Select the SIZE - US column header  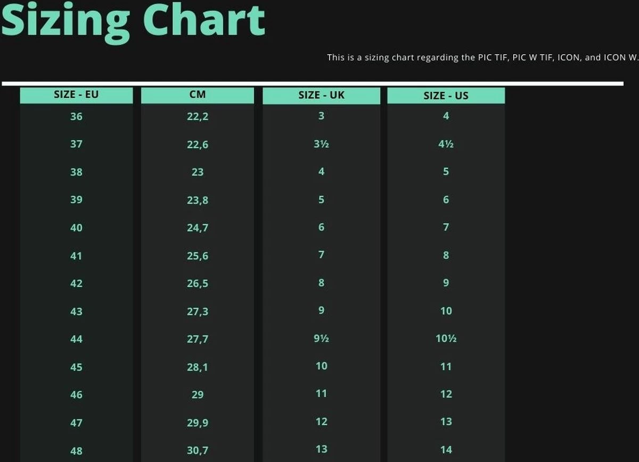[446, 96]
